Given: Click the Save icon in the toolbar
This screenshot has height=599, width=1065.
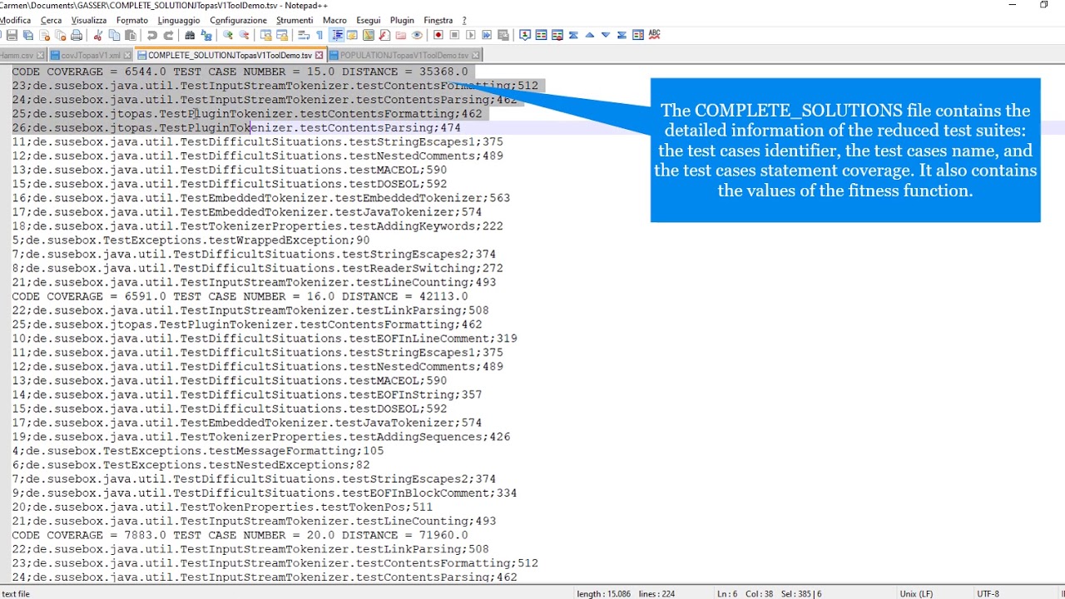Looking at the screenshot, I should (x=12, y=35).
